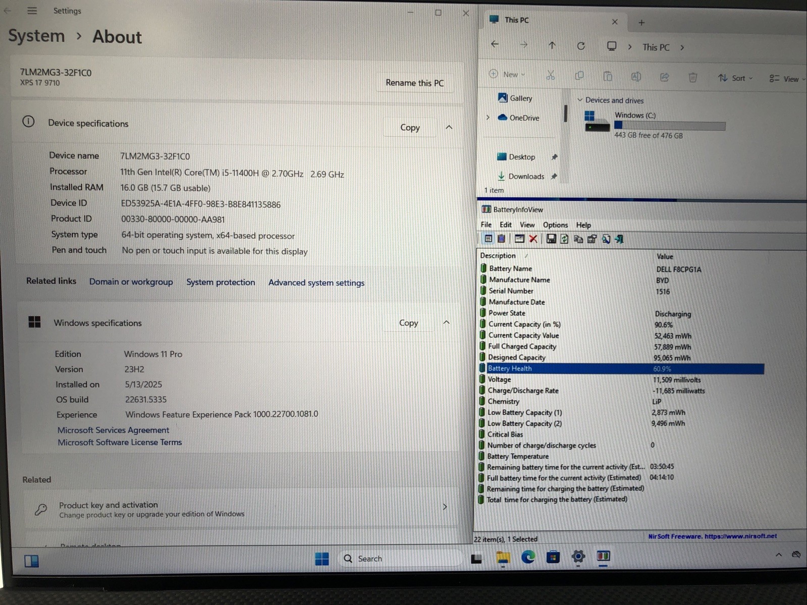
Task: Collapse the Devices and drives group
Action: [580, 100]
